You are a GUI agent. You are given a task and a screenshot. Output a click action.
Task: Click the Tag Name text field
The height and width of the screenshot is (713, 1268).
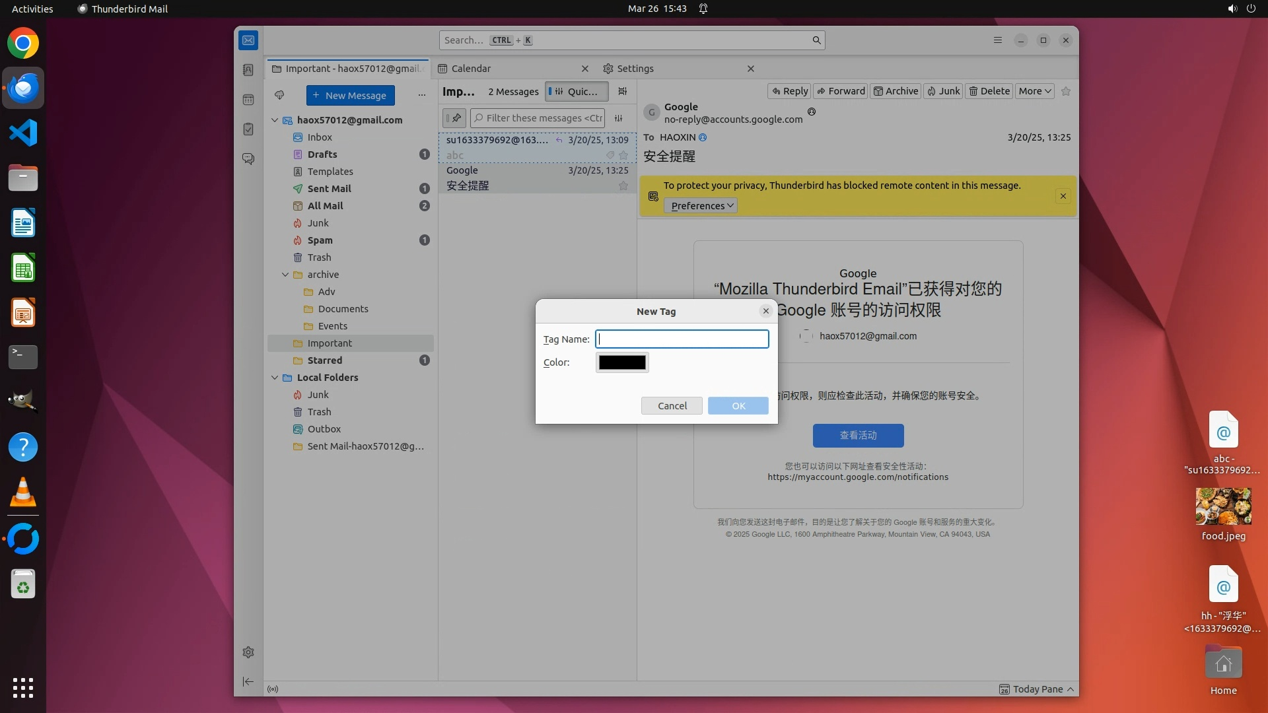[x=682, y=339]
